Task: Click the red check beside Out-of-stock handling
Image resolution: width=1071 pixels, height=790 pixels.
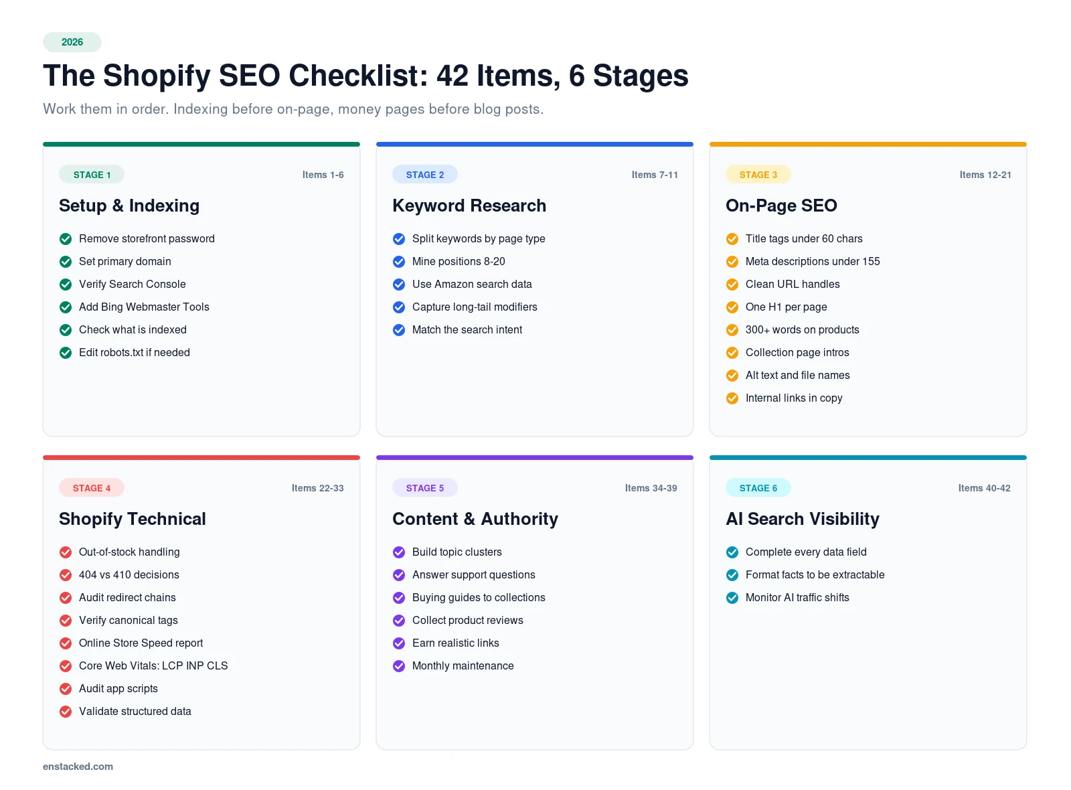Action: (x=66, y=552)
